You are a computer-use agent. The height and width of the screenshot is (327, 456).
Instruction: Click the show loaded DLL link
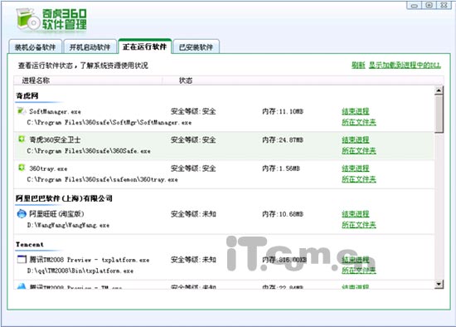pos(405,65)
